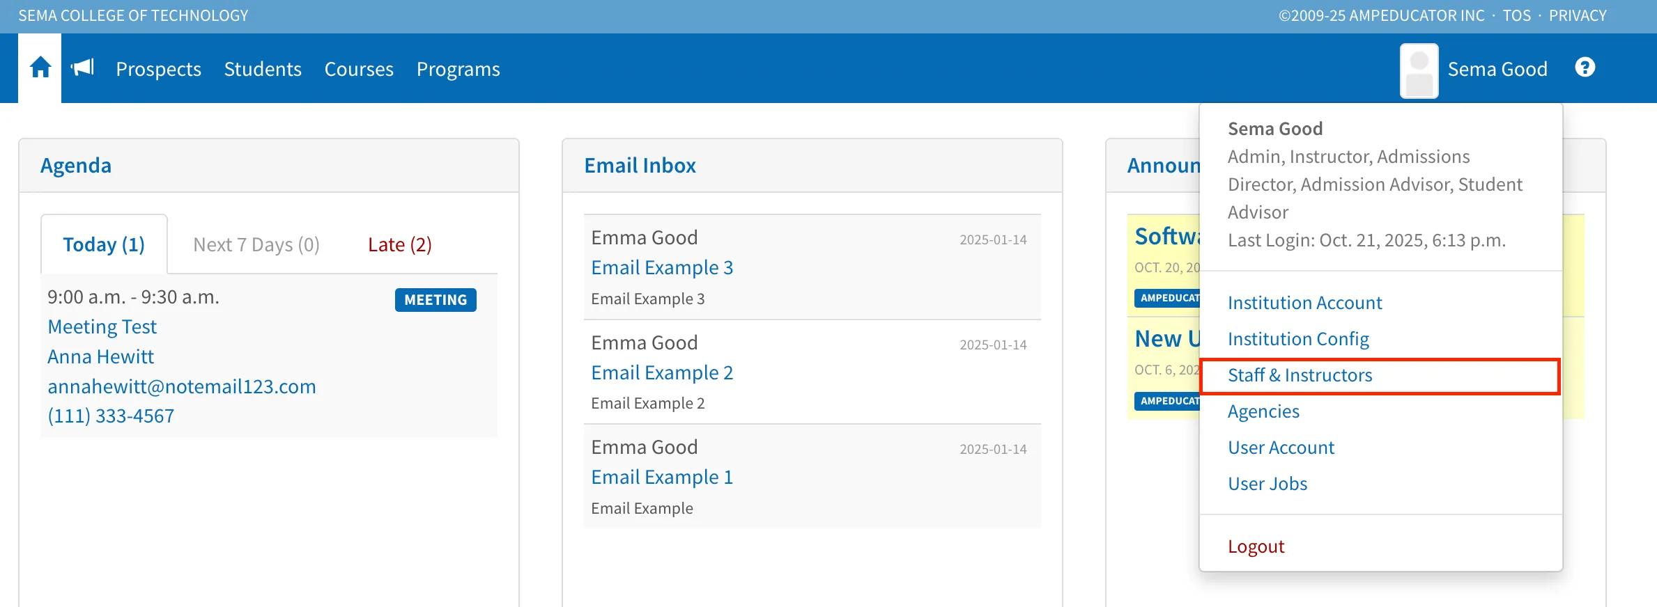This screenshot has height=607, width=1657.
Task: Select Institution Account from the user menu
Action: (x=1304, y=303)
